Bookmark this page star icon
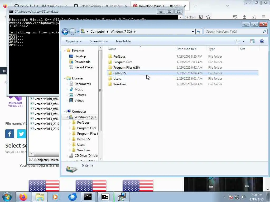The height and width of the screenshot is (202, 270). coord(208,17)
